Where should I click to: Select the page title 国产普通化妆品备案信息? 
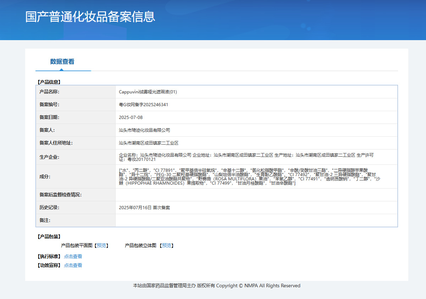click(90, 17)
